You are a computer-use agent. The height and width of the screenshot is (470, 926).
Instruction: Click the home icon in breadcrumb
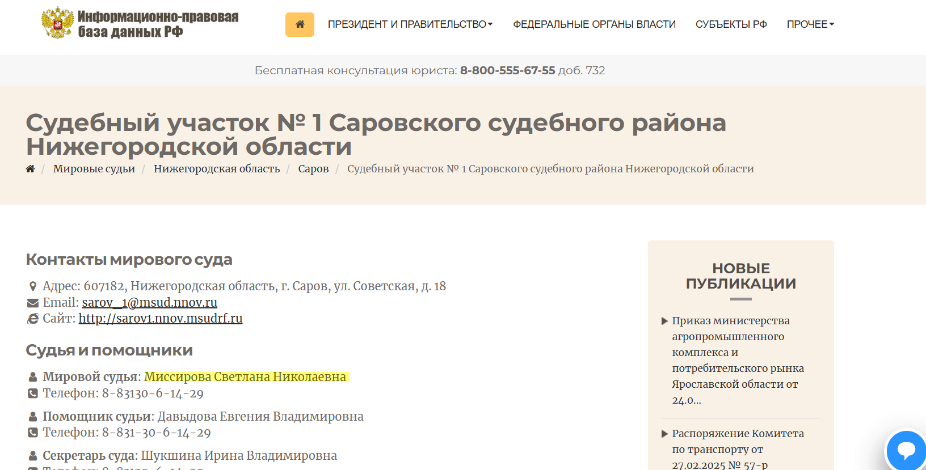coord(31,169)
